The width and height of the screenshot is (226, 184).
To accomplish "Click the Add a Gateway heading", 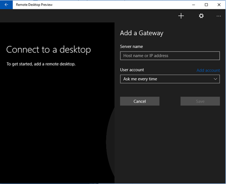I will [x=142, y=33].
